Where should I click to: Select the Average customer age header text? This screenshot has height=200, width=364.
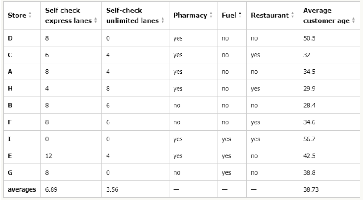coord(326,16)
